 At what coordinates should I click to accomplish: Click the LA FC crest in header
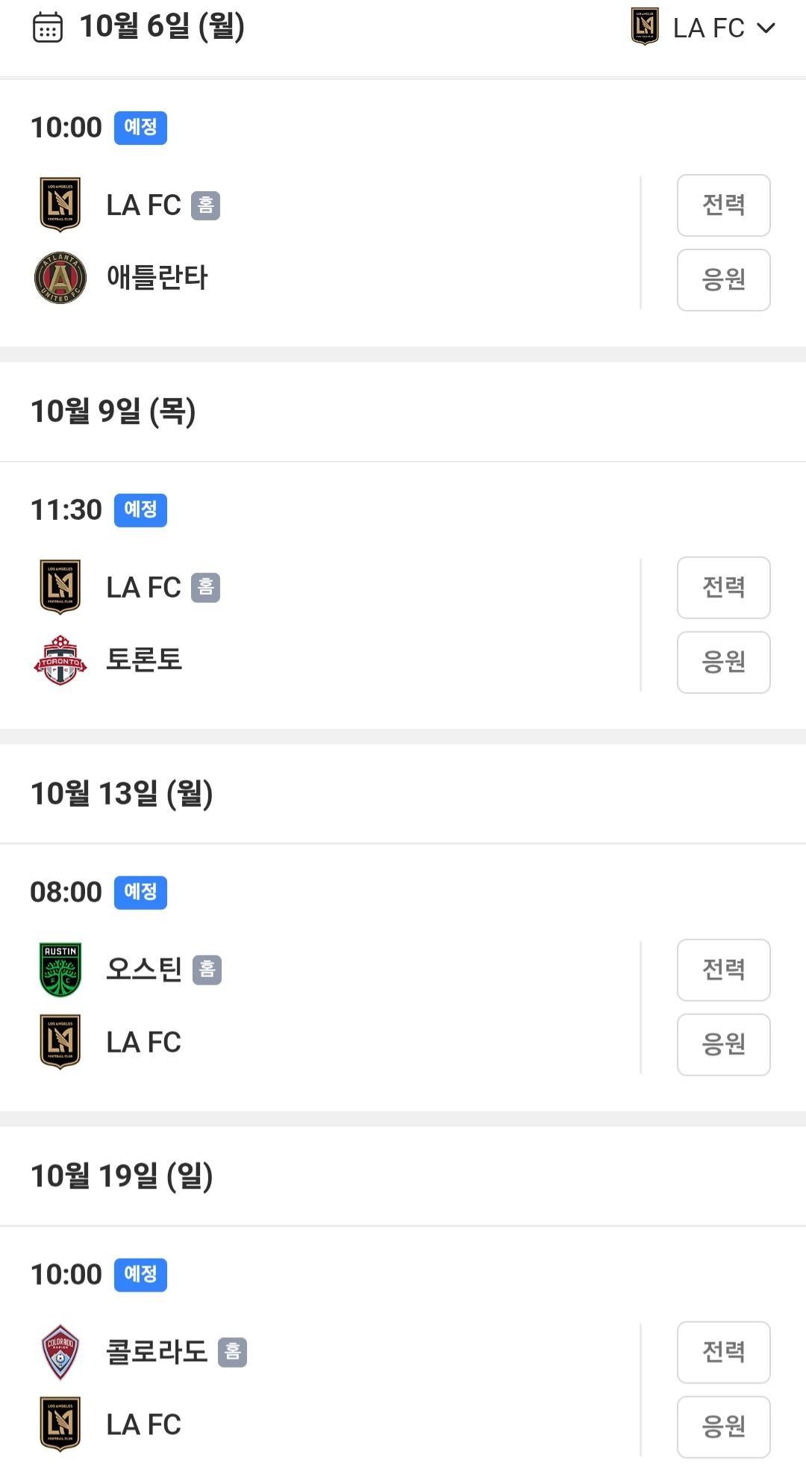[x=645, y=27]
